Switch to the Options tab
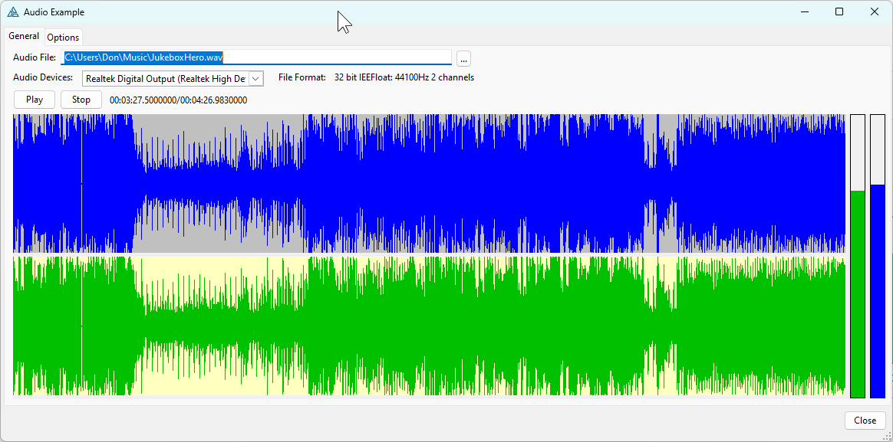The height and width of the screenshot is (442, 893). [63, 38]
